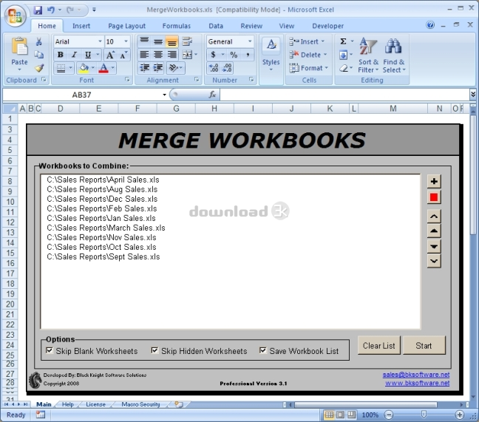Center text horizontally
Screen dimensions: 479x422
coord(158,55)
